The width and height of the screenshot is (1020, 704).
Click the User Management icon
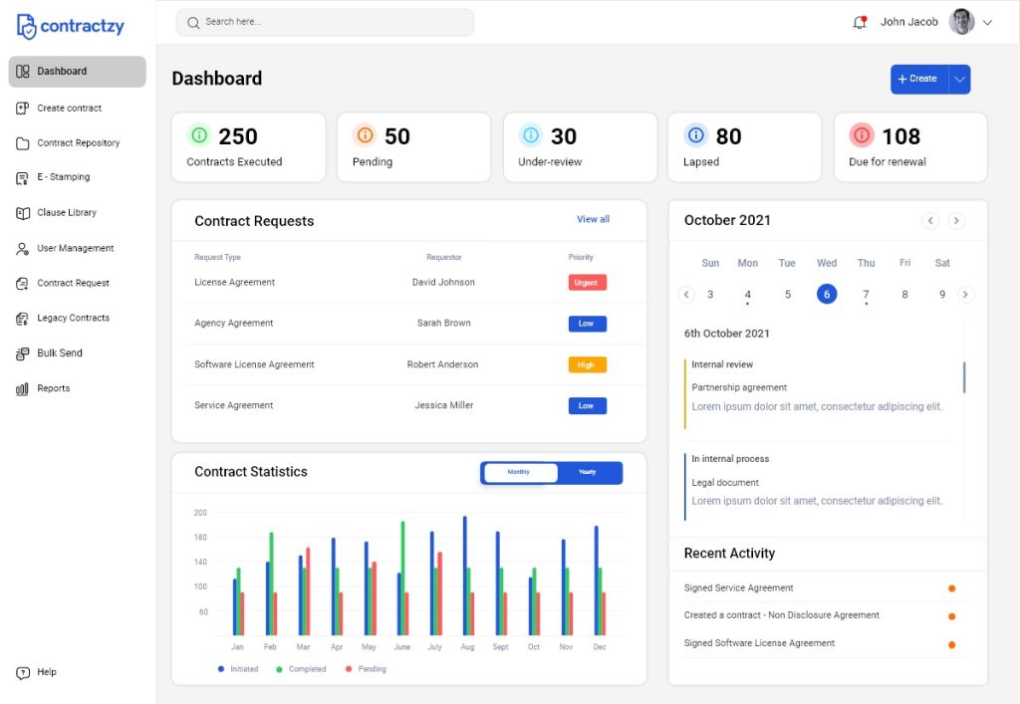[23, 249]
